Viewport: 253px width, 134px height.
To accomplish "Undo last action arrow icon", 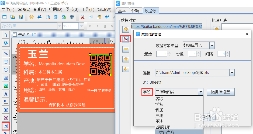I will 107,17.
